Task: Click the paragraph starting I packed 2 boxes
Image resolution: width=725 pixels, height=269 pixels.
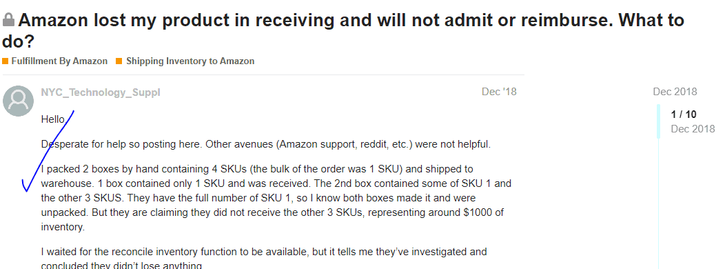Action: click(x=276, y=198)
